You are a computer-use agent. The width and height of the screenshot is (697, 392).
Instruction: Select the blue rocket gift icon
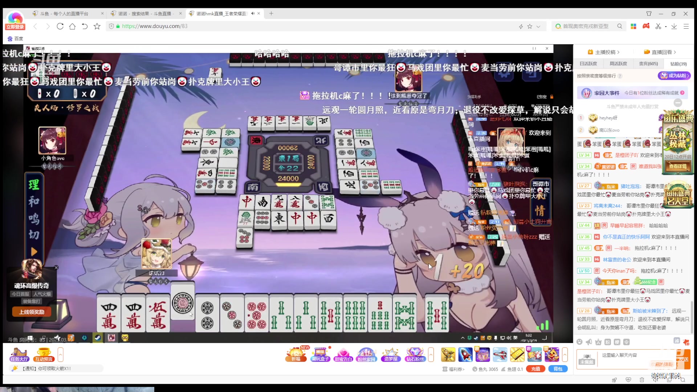pos(465,354)
